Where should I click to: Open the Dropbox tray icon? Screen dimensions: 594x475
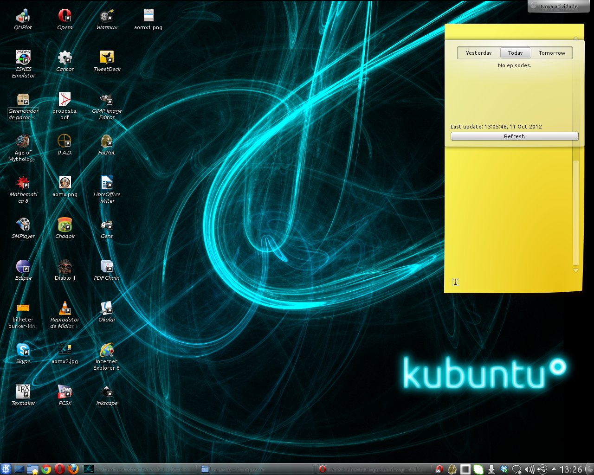(x=504, y=469)
